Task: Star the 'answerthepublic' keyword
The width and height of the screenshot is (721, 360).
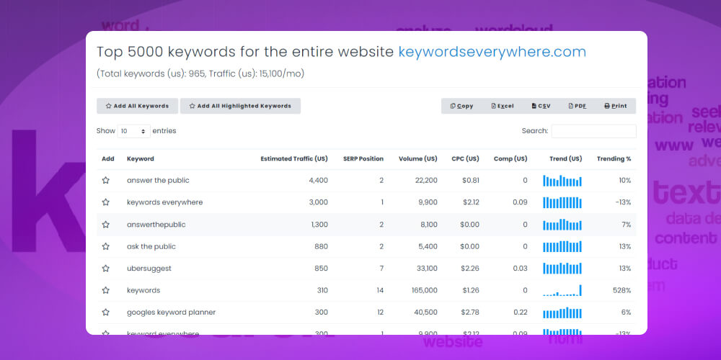Action: coord(106,225)
